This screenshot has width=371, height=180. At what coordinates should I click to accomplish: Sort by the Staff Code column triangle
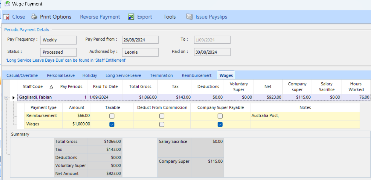tap(51, 87)
